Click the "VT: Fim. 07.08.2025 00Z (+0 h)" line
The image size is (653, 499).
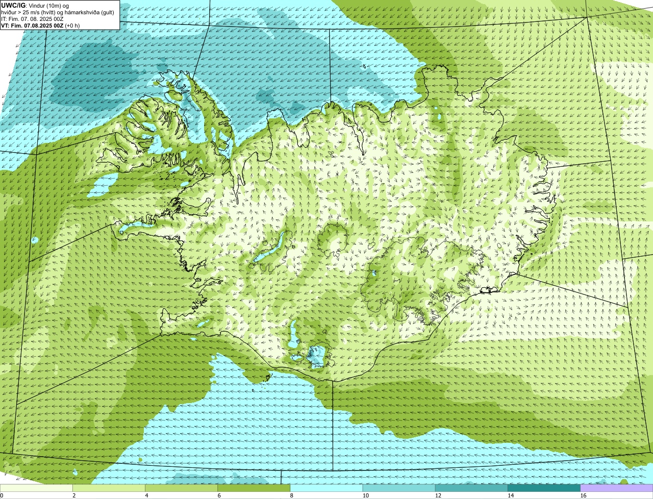point(40,26)
